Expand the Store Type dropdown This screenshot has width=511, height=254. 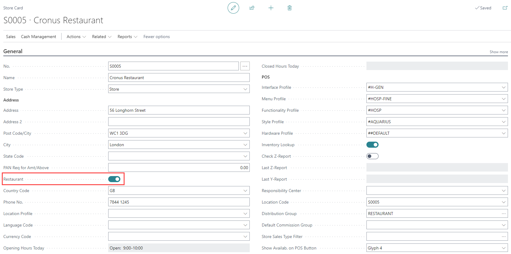[x=245, y=89]
